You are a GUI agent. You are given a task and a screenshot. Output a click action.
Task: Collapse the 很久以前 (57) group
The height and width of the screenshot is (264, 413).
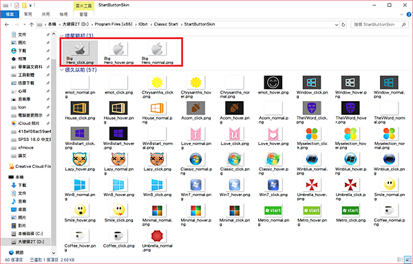62,69
